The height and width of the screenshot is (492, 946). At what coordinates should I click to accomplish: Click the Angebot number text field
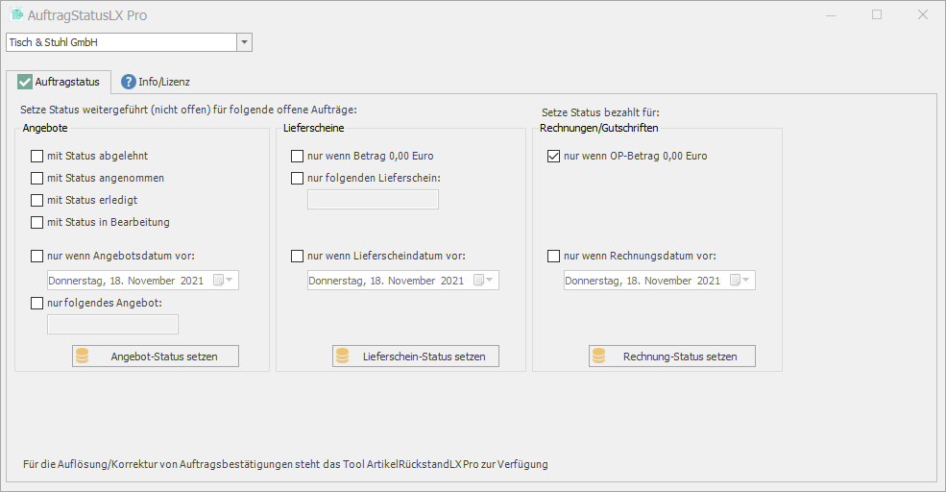112,325
